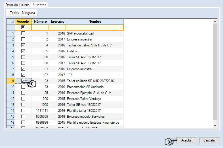
Task: Select the Empresas tab
Action: [x=39, y=5]
